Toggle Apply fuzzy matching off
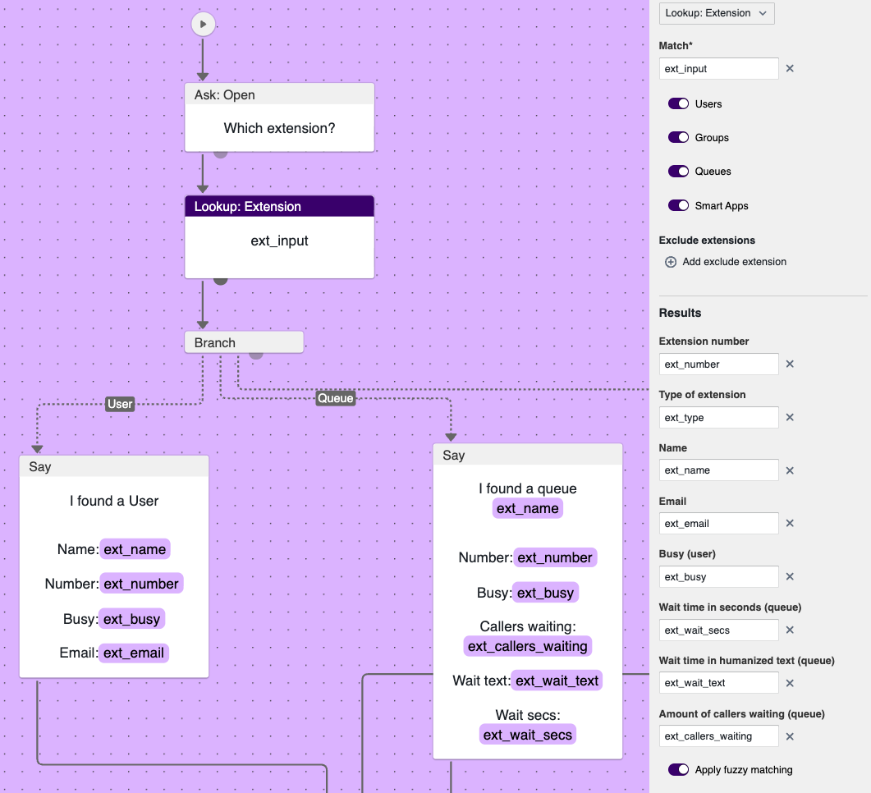Screen dimensions: 871x793 coord(678,770)
